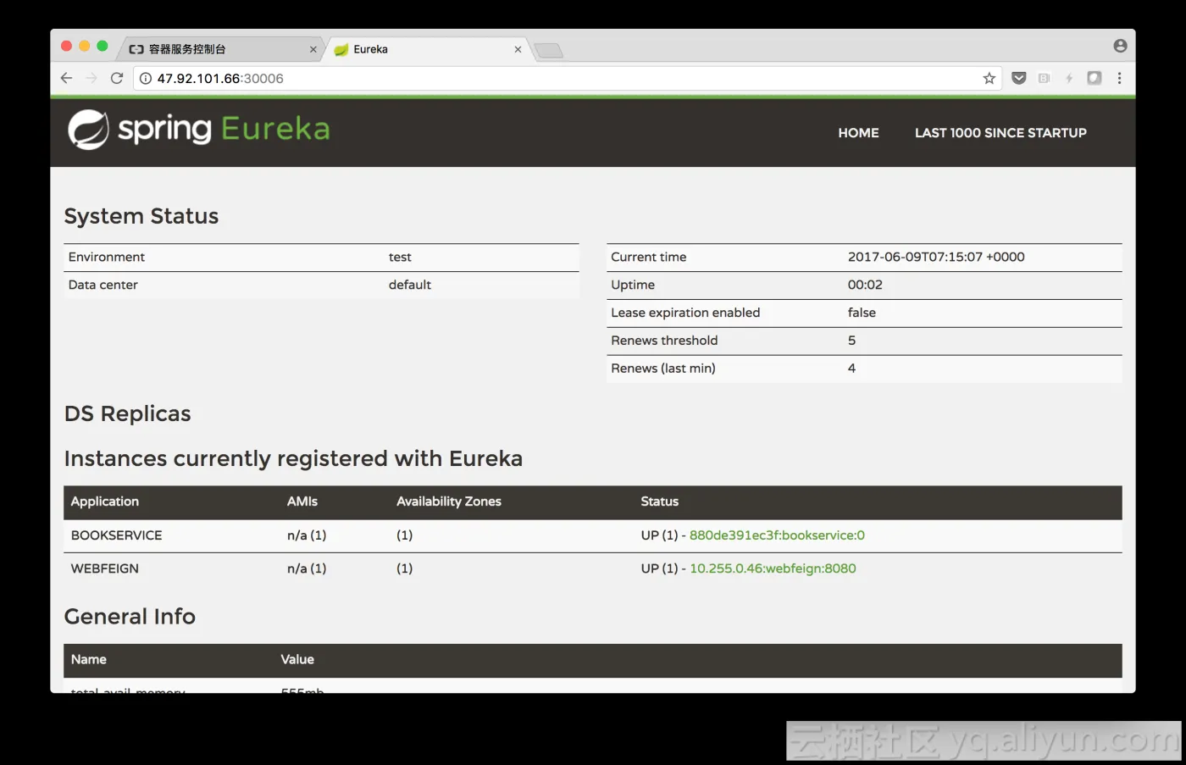The width and height of the screenshot is (1186, 765).
Task: Click the Spring Eureka logo
Action: tap(199, 130)
